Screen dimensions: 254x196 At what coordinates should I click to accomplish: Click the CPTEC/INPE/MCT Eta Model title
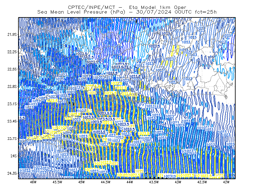tap(127, 7)
